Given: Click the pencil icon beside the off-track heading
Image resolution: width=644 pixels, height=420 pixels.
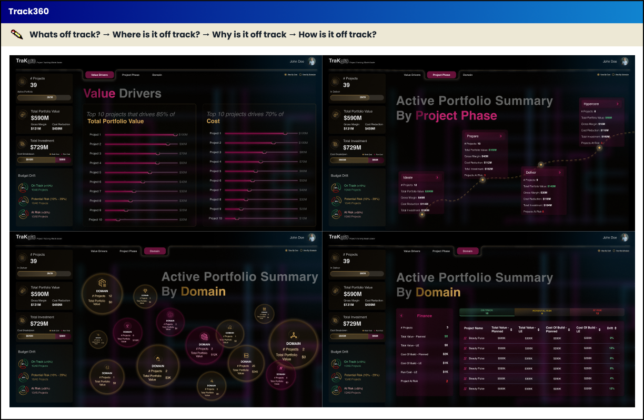Looking at the screenshot, I should click(17, 35).
